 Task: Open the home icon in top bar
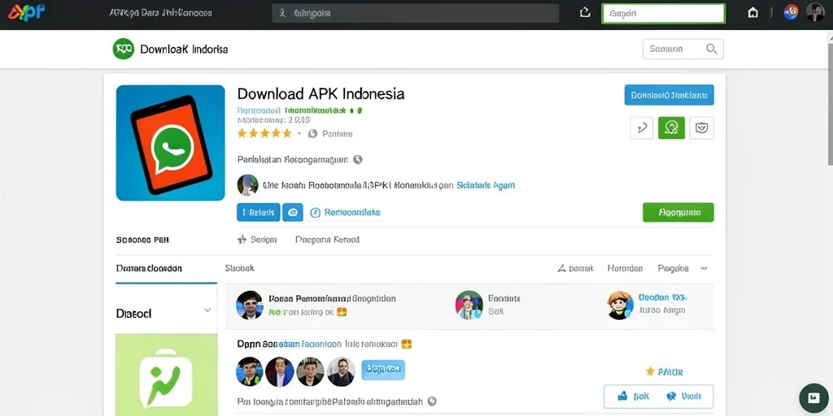(752, 13)
